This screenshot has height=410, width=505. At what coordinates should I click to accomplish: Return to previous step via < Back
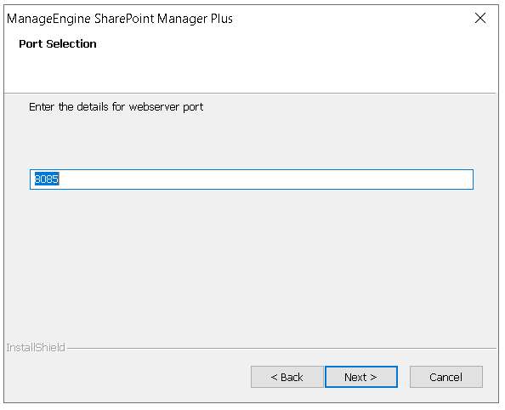click(x=287, y=377)
